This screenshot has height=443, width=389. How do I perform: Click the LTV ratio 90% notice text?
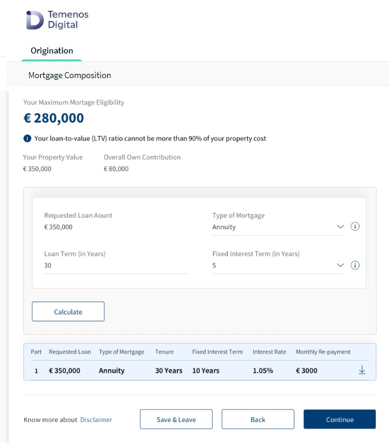point(150,138)
